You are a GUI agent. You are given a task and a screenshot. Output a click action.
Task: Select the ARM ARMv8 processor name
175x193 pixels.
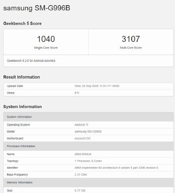pos(83,154)
